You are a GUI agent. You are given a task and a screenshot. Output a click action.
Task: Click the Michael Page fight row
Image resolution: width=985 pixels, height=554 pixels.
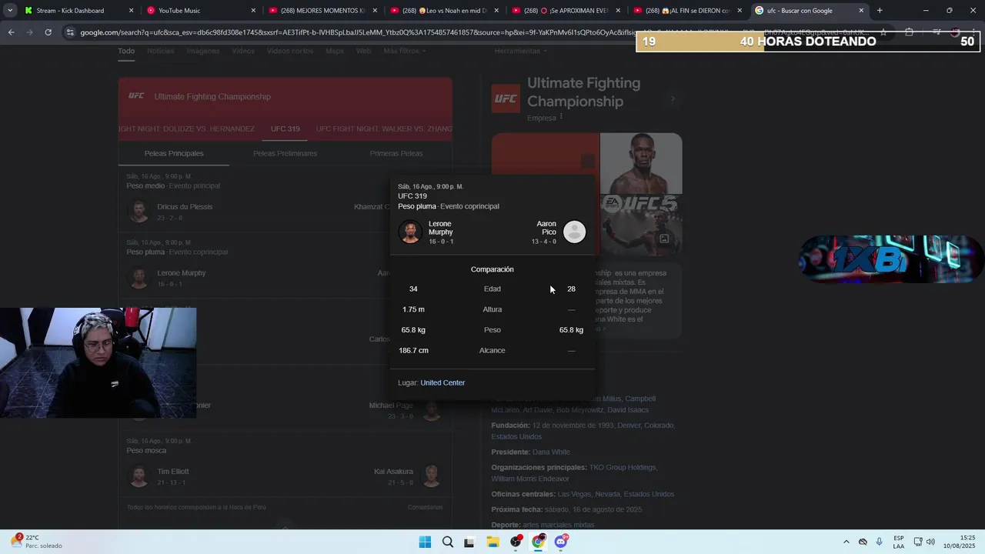285,409
